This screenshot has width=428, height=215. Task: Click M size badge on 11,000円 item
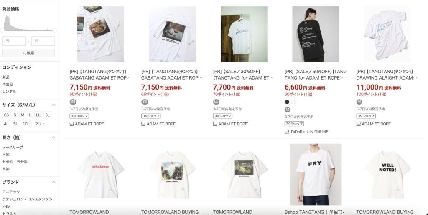(x=359, y=102)
